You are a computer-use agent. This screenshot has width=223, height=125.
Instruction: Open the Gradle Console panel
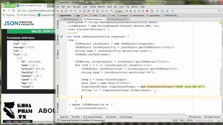coord(212,117)
